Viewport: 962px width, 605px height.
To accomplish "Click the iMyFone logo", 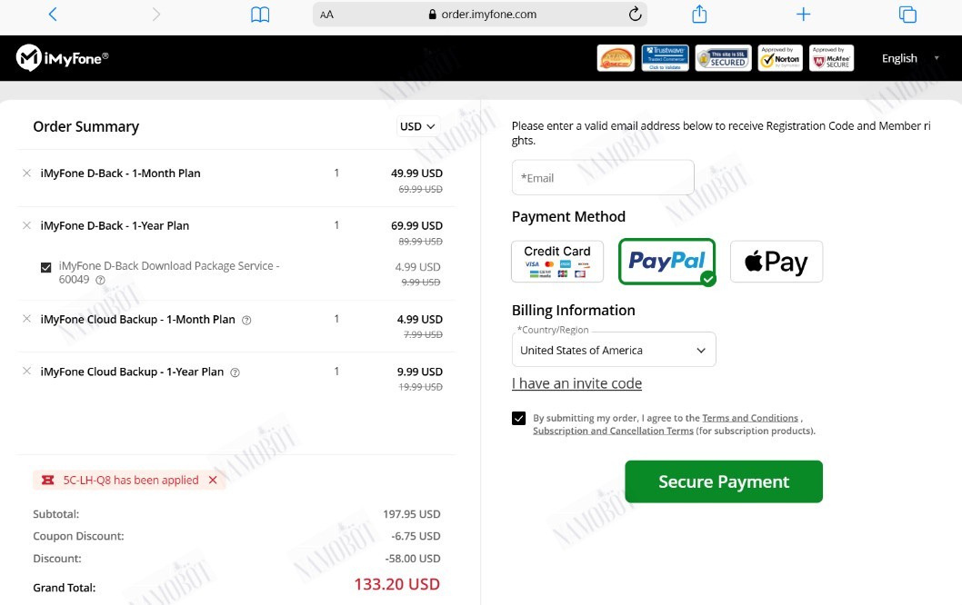I will coord(63,58).
